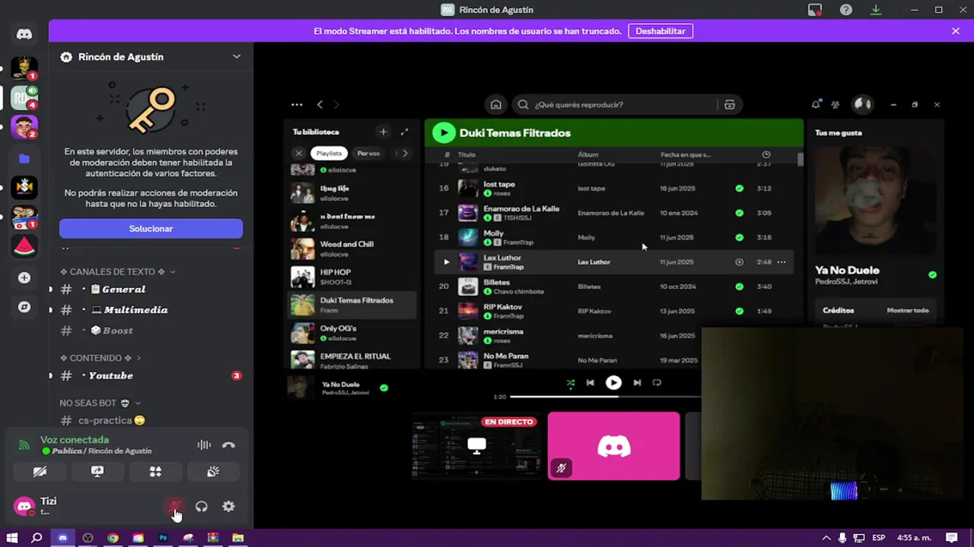Open the watermelon server icon
This screenshot has width=974, height=547.
pos(24,247)
